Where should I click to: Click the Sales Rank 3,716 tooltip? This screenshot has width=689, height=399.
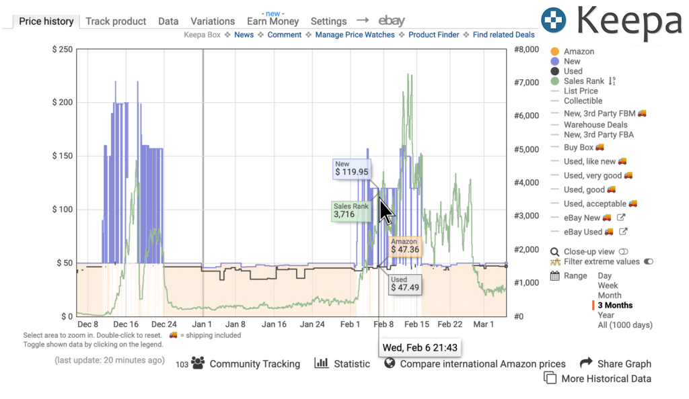351,211
